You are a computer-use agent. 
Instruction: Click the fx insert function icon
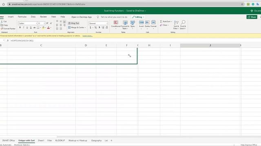coord(8,41)
